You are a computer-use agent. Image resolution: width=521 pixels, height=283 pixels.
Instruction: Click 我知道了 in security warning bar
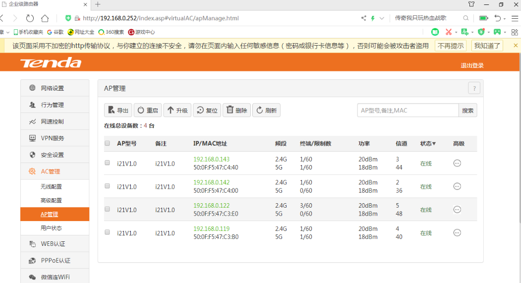487,46
